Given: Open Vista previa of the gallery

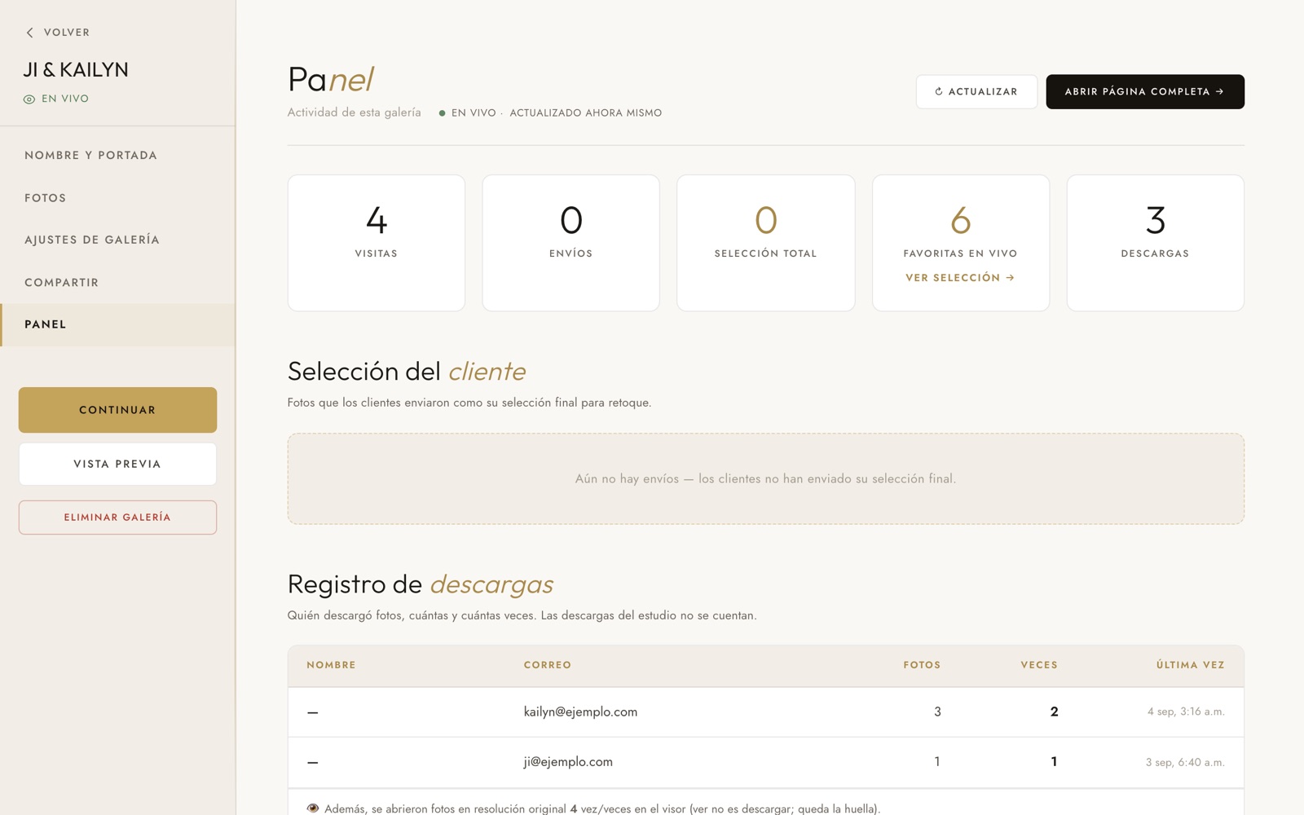Looking at the screenshot, I should coord(117,464).
